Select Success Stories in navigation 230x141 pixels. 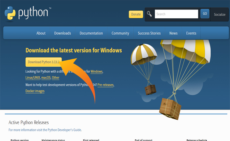[149, 33]
